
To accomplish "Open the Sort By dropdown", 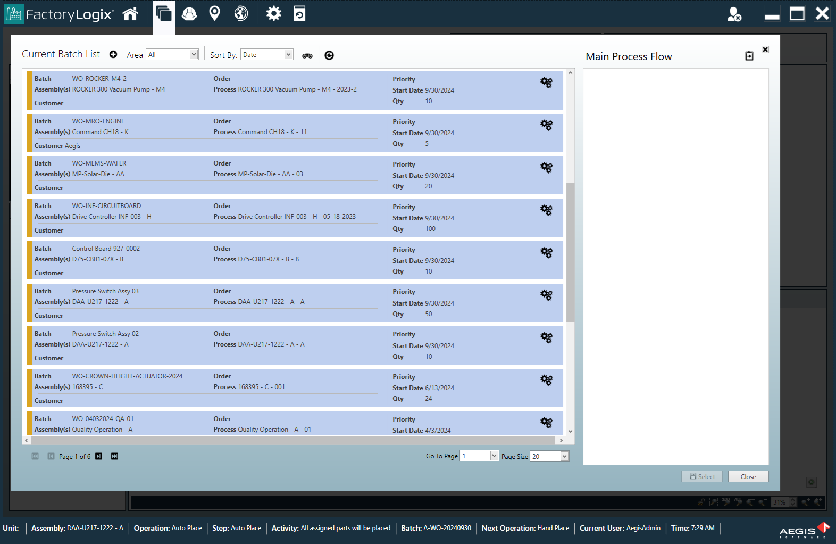I will 288,54.
